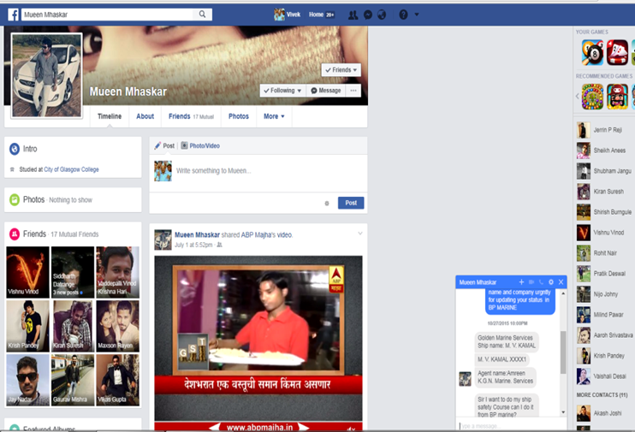Click the Photo/Video icon in composer
This screenshot has height=432, width=635.
184,145
